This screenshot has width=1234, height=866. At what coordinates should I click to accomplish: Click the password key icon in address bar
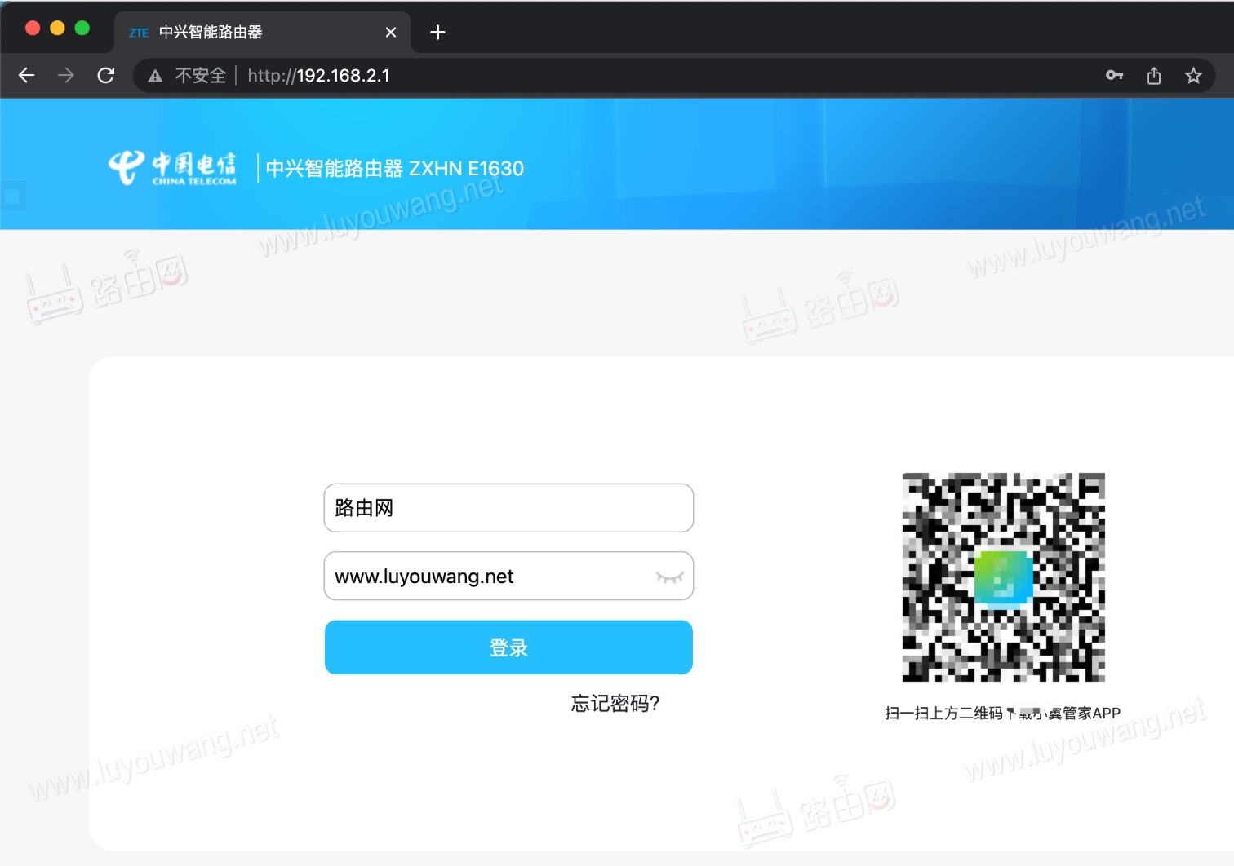[x=1115, y=75]
